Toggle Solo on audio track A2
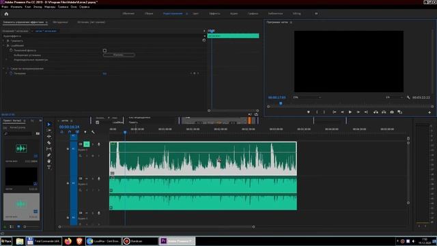Image resolution: width=437 pixels, height=246 pixels. (x=93, y=178)
